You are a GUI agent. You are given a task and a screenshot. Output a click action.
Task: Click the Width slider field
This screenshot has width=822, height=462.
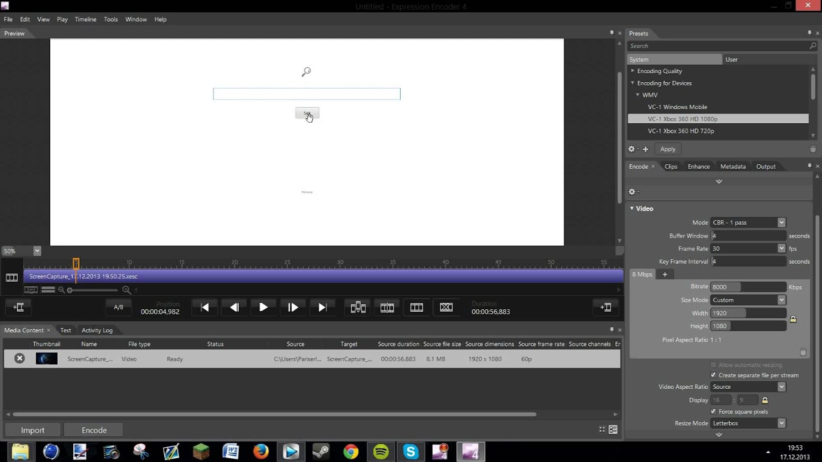(x=748, y=313)
